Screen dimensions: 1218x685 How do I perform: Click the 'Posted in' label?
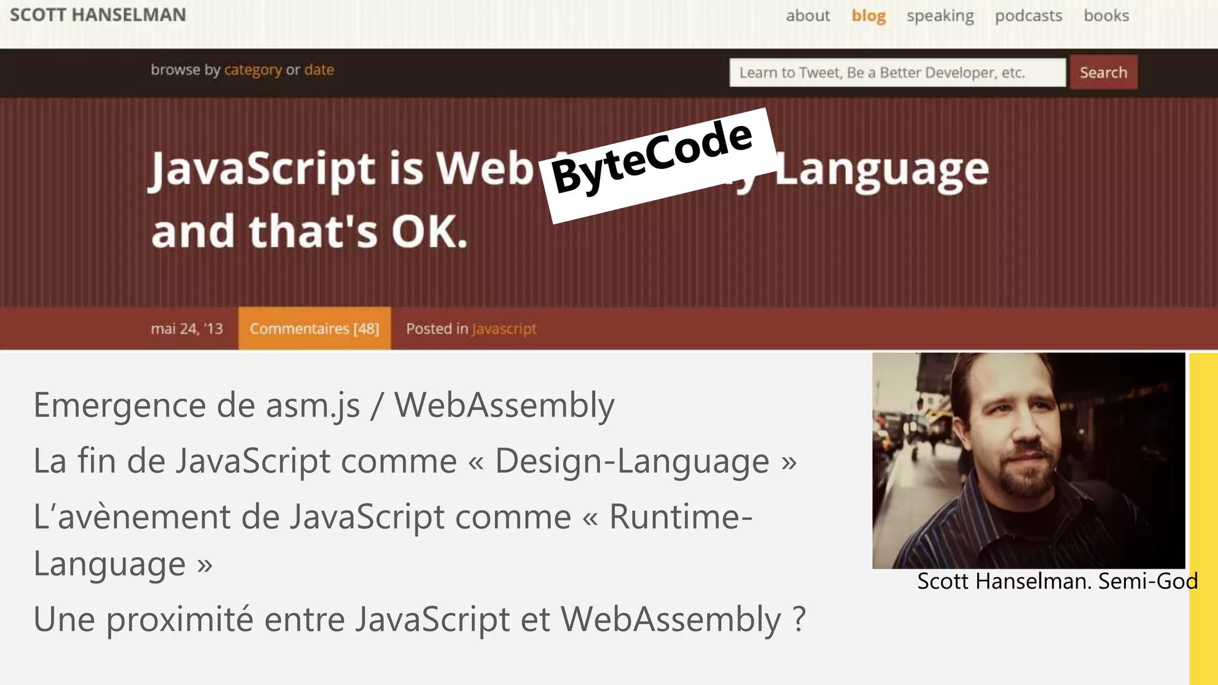[x=437, y=329]
